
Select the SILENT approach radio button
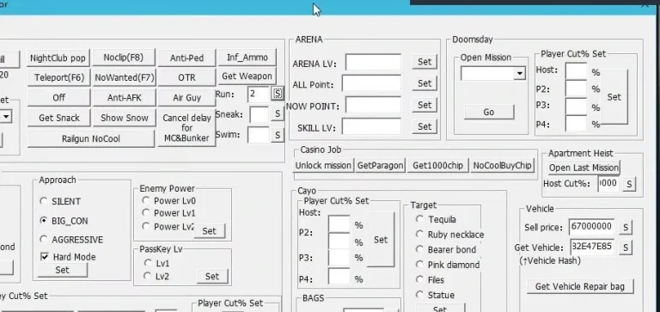click(44, 201)
